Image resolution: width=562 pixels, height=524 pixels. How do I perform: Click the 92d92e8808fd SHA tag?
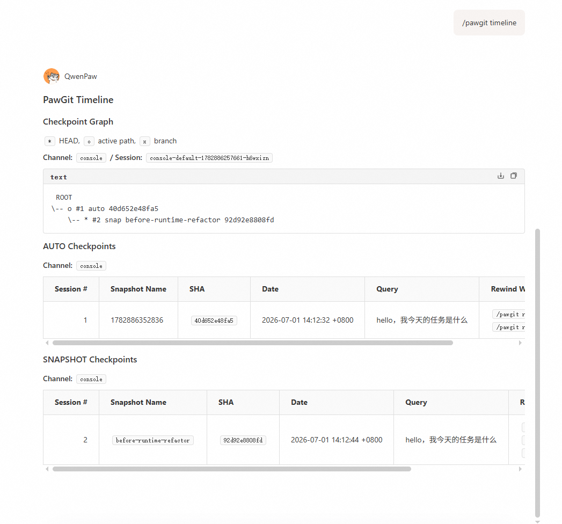[x=243, y=440]
